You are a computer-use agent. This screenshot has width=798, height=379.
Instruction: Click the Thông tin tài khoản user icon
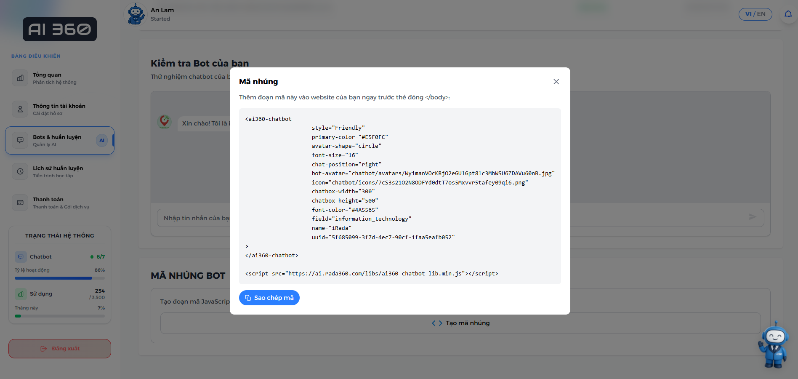click(20, 109)
